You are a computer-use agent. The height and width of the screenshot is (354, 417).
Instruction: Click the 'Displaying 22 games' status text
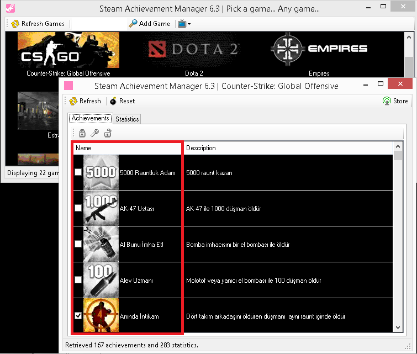click(x=33, y=173)
